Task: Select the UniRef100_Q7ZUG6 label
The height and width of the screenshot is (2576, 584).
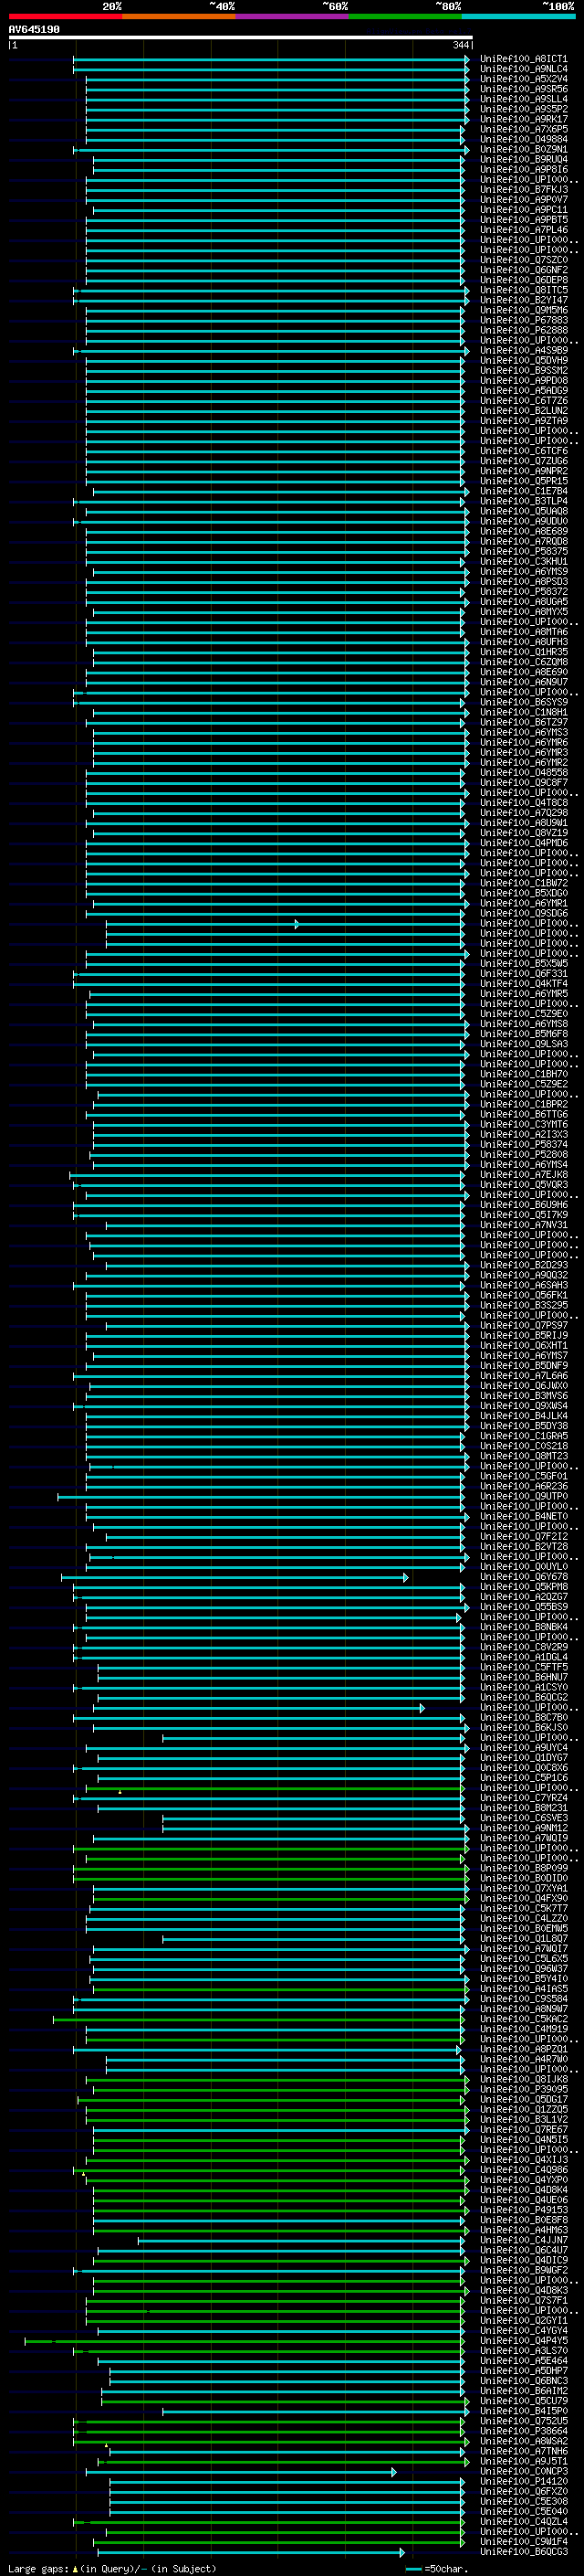Action: pos(523,461)
